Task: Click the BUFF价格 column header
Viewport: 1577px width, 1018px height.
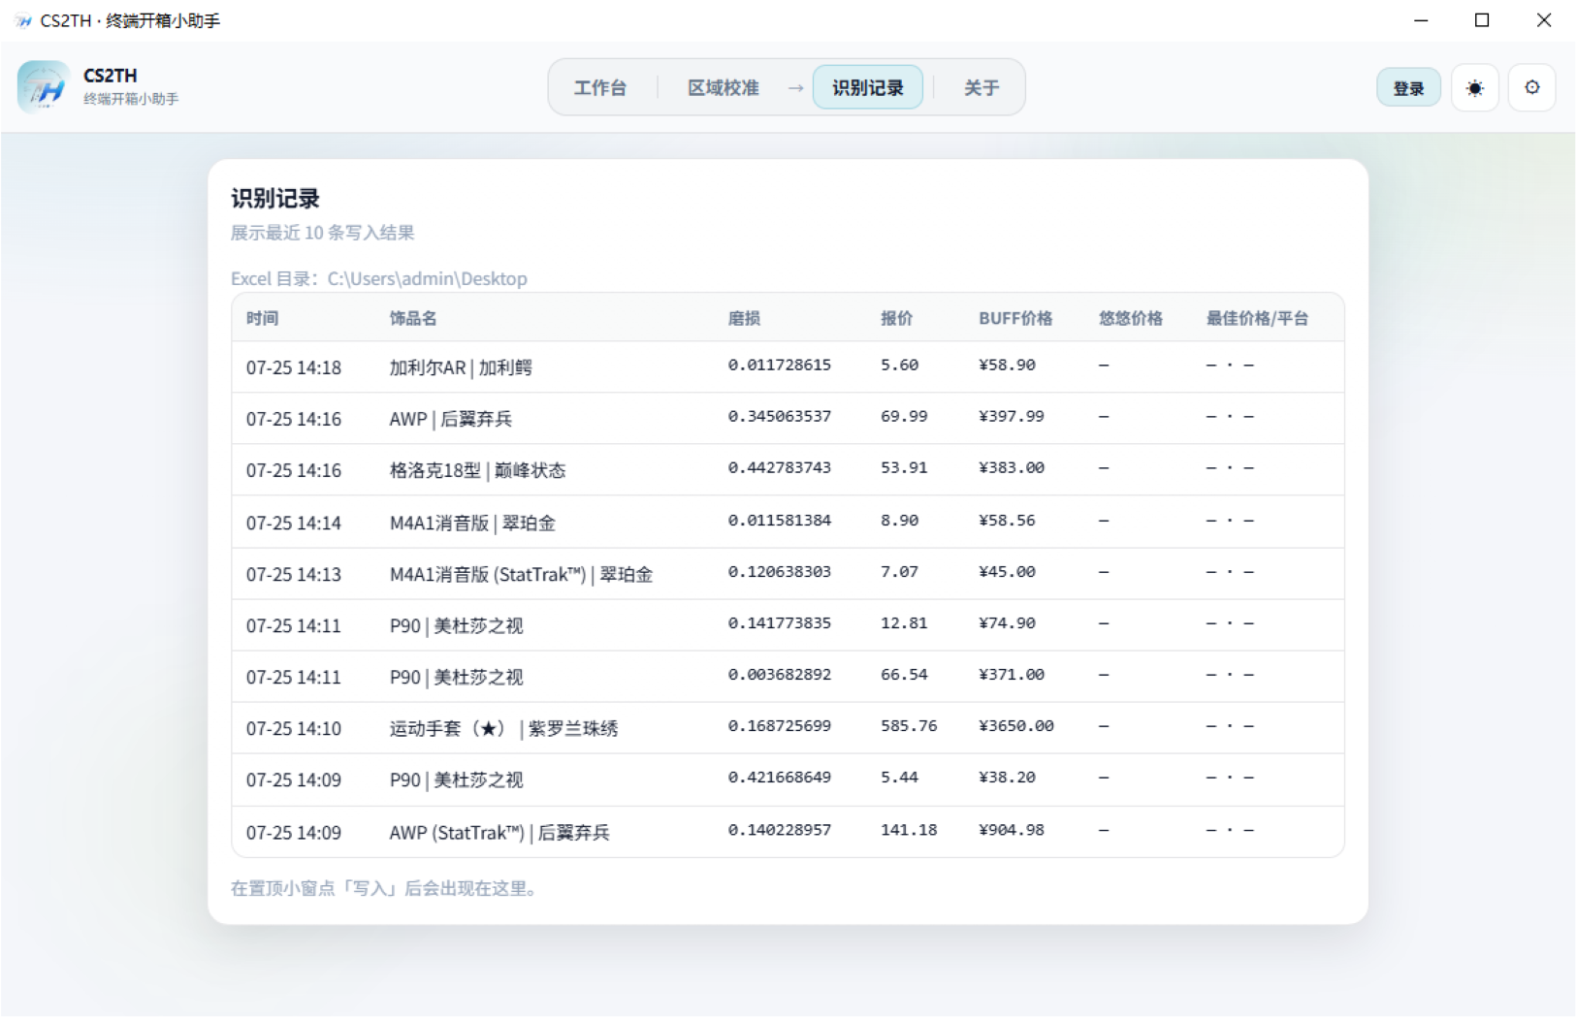Action: [1015, 318]
